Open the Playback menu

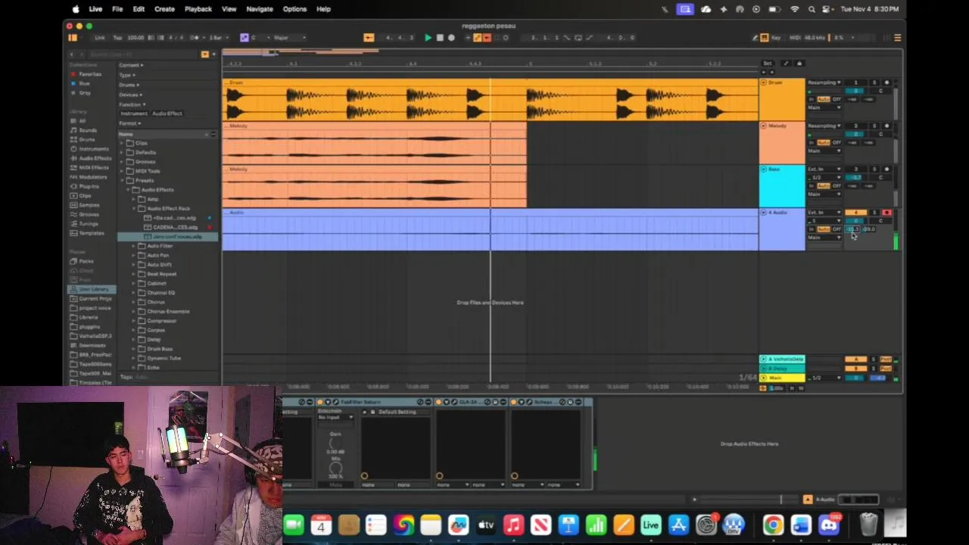coord(198,9)
